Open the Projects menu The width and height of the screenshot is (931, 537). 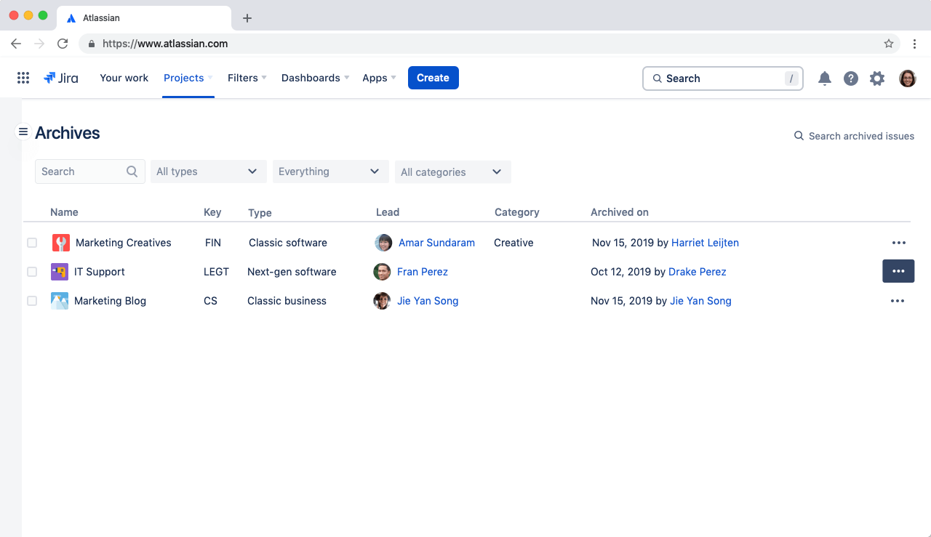click(x=183, y=78)
